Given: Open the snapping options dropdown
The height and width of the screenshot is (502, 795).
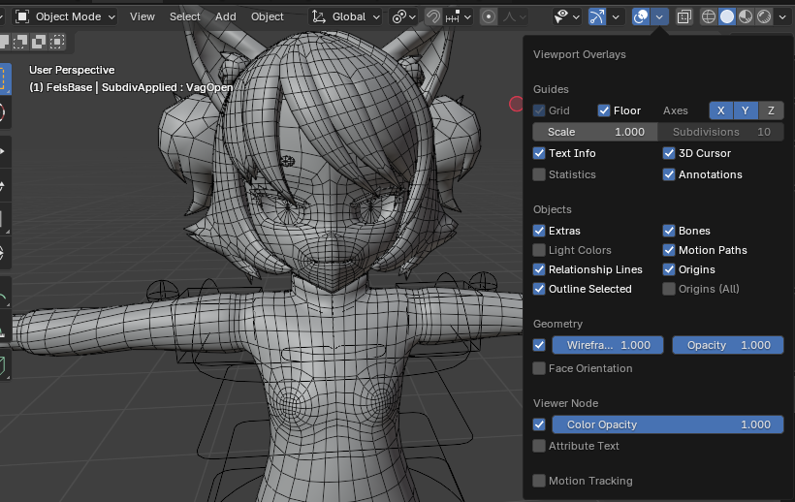Looking at the screenshot, I should click(459, 16).
